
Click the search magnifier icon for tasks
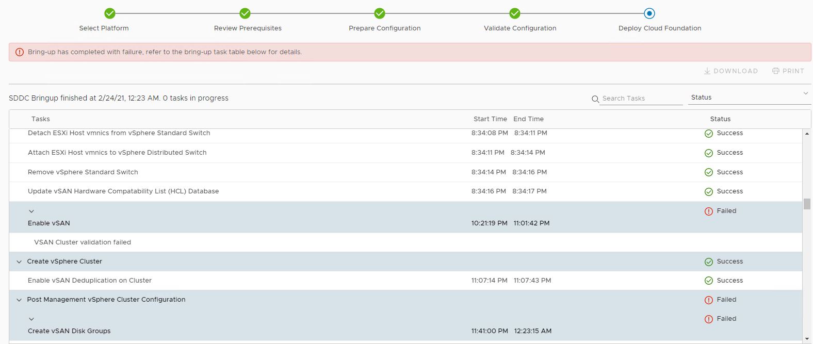tap(595, 99)
